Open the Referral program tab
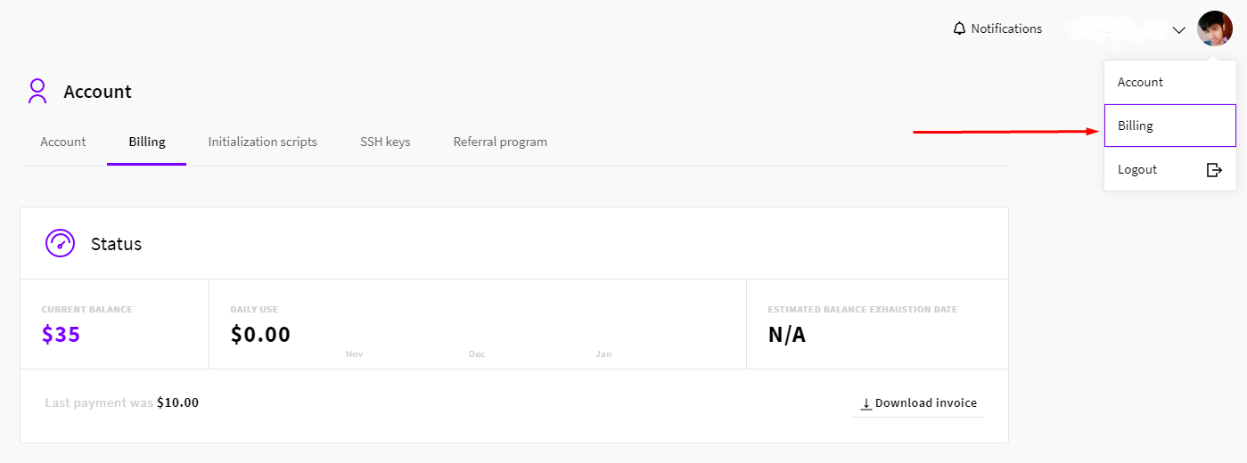The height and width of the screenshot is (463, 1247). 500,142
